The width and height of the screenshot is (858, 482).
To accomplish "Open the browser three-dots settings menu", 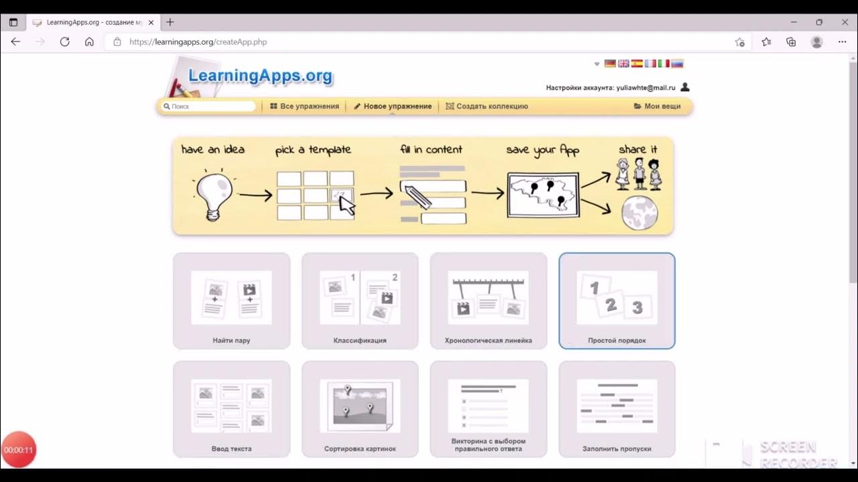I will [x=843, y=42].
